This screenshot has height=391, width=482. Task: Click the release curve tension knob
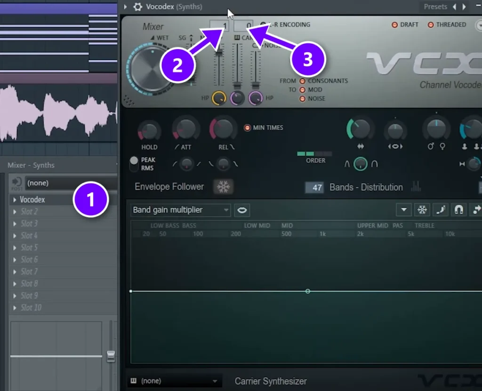[x=223, y=164]
